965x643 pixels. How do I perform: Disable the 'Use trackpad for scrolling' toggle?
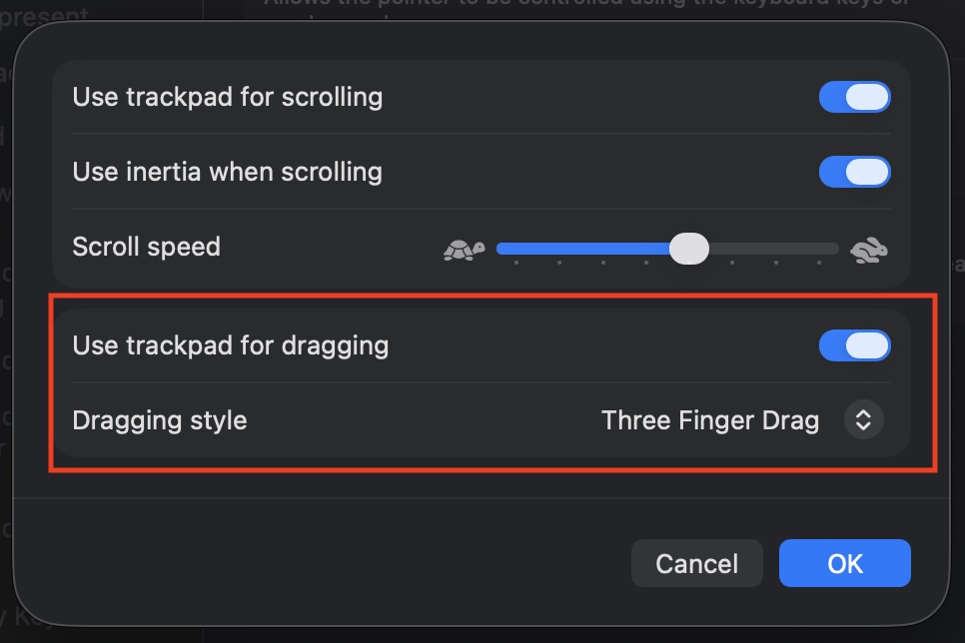tap(855, 97)
